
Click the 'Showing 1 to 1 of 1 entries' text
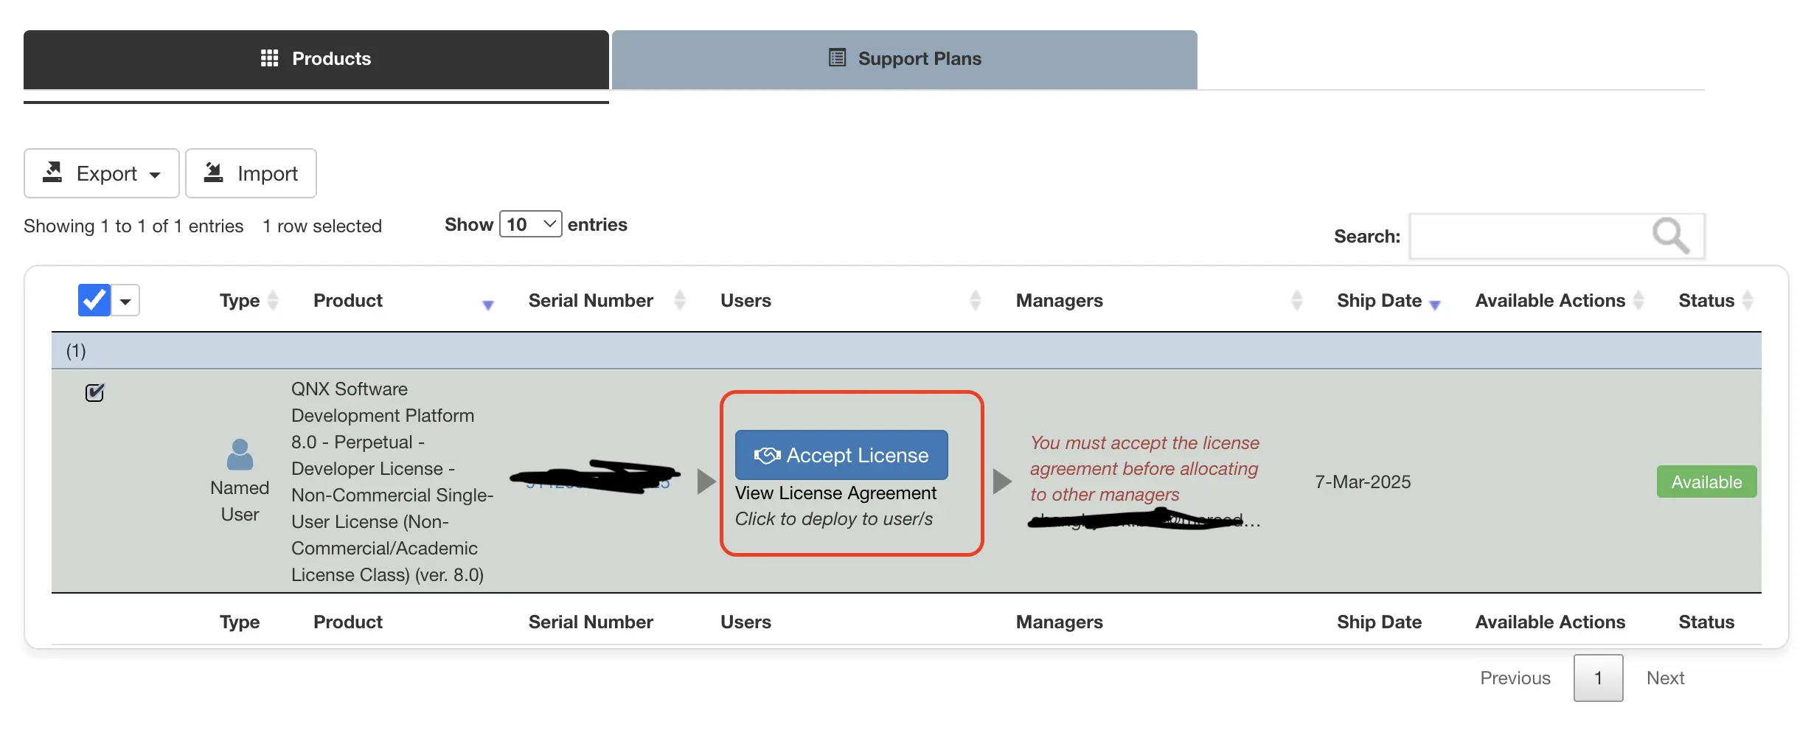133,226
